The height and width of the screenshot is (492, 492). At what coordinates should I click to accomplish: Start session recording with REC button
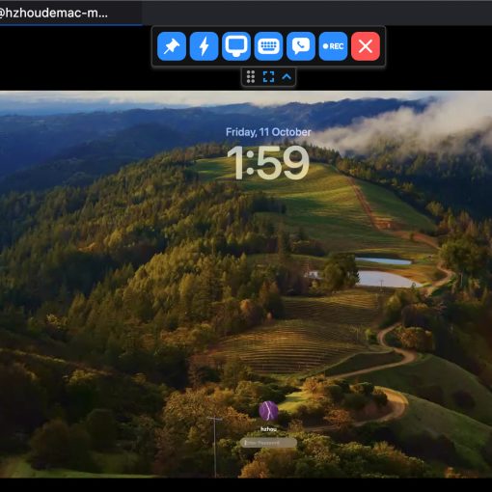tap(333, 46)
